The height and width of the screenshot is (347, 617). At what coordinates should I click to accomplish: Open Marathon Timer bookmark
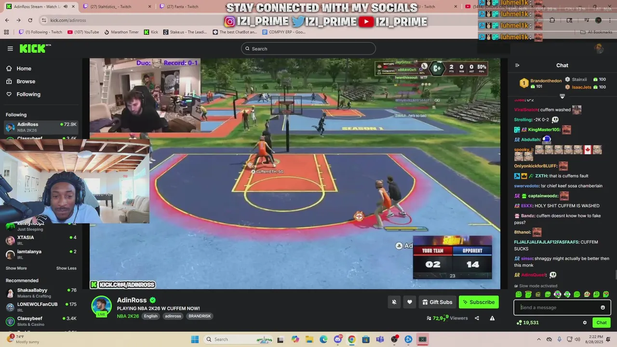[121, 32]
